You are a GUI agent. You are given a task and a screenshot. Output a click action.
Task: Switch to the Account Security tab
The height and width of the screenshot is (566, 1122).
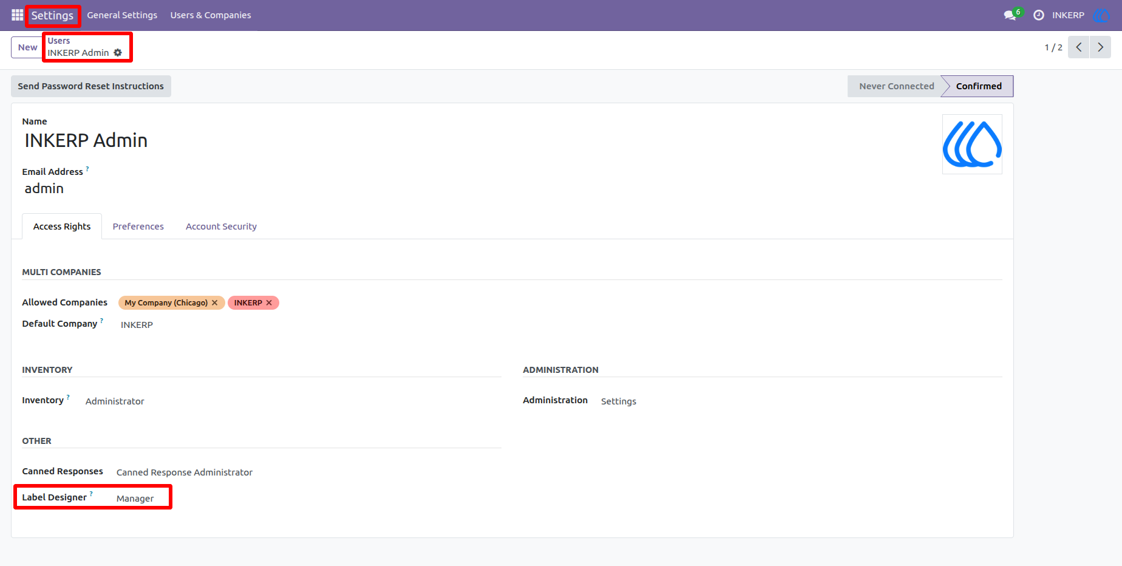pos(221,227)
